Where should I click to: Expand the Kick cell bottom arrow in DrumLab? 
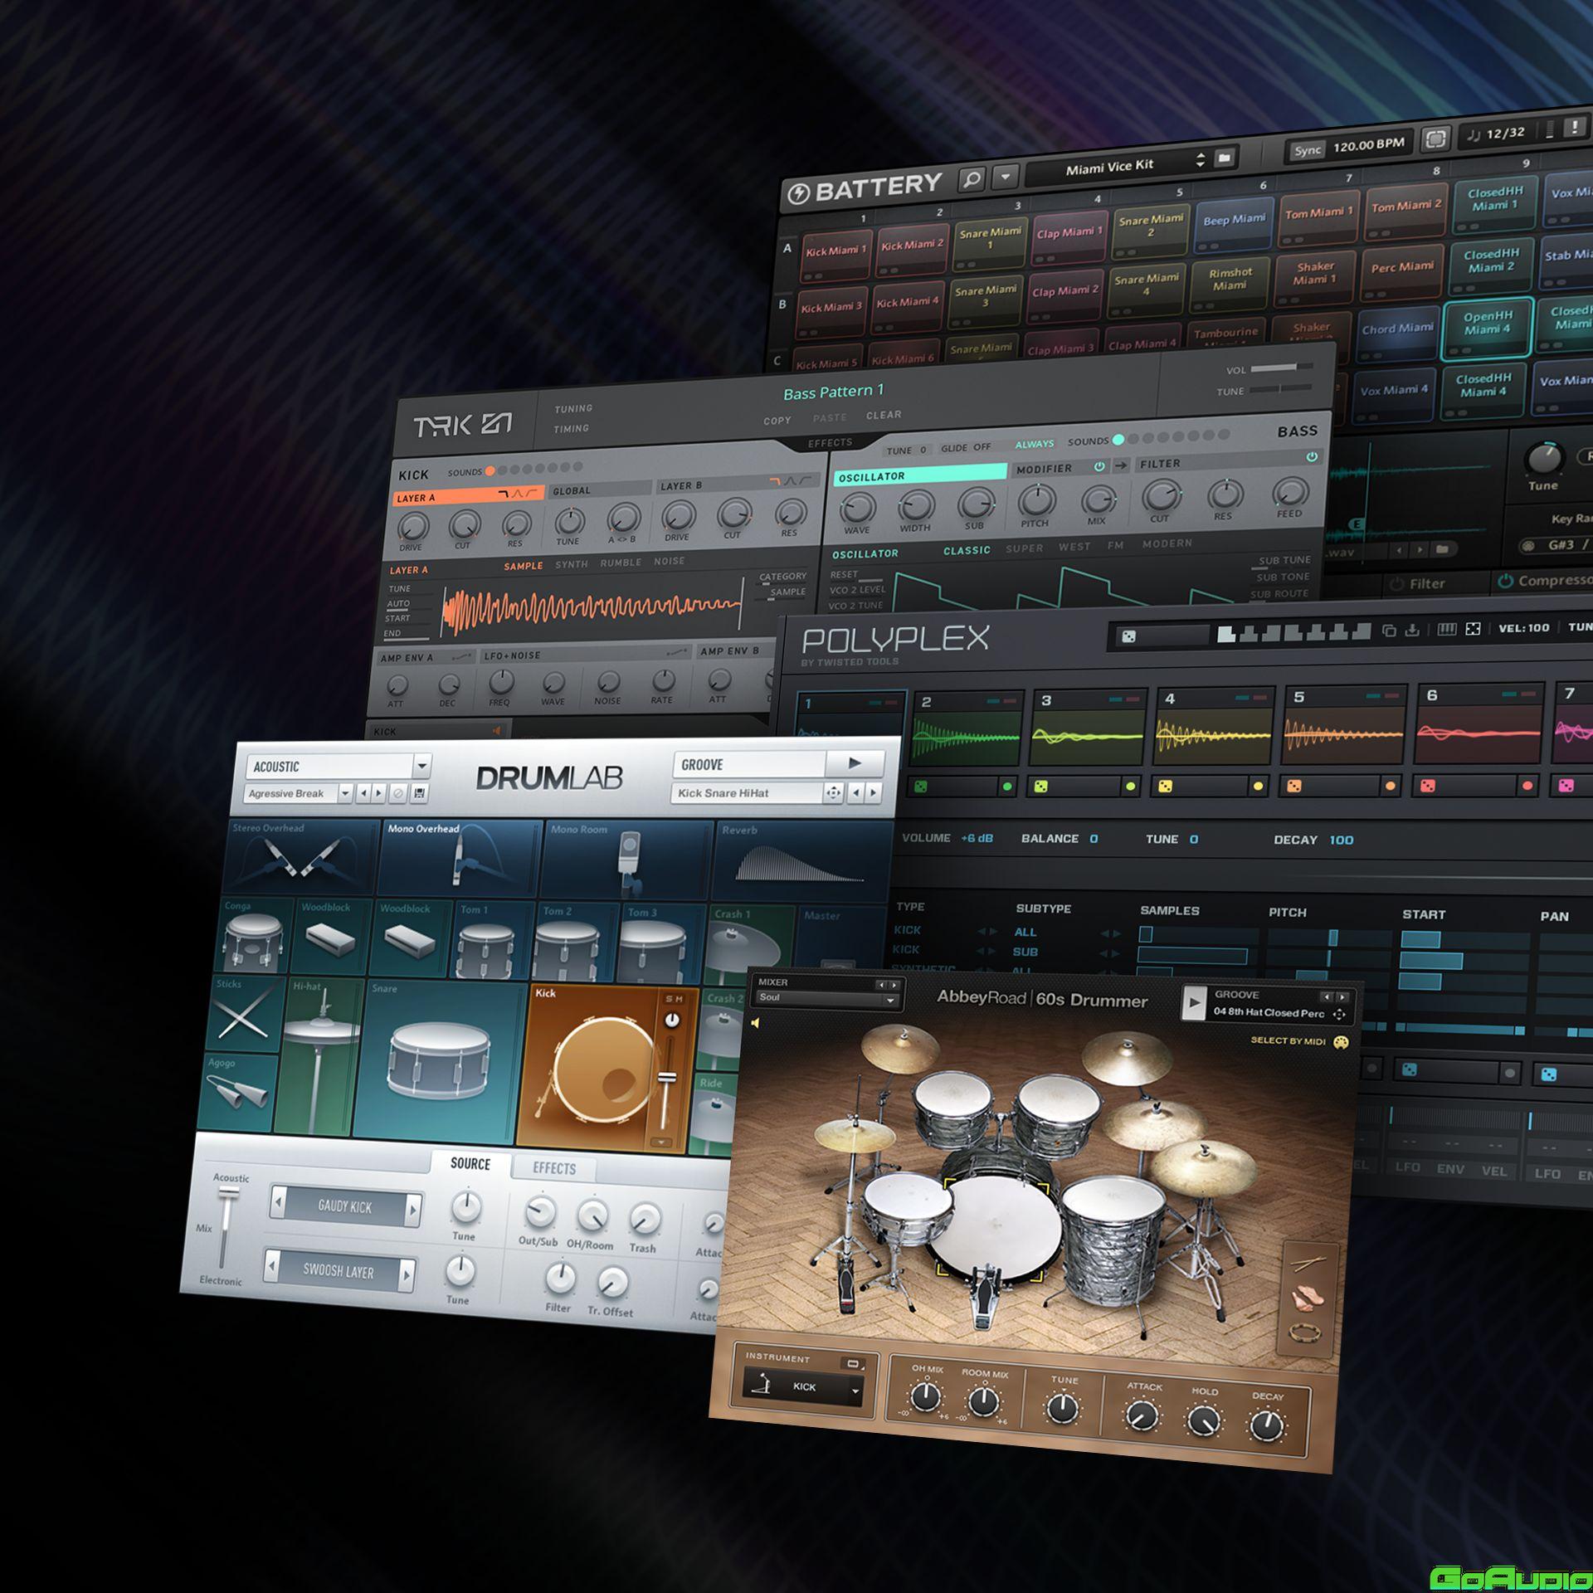pos(660,1142)
